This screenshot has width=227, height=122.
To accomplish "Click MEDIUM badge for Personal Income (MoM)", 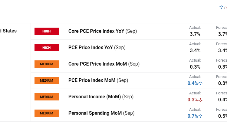I will tap(46, 97).
